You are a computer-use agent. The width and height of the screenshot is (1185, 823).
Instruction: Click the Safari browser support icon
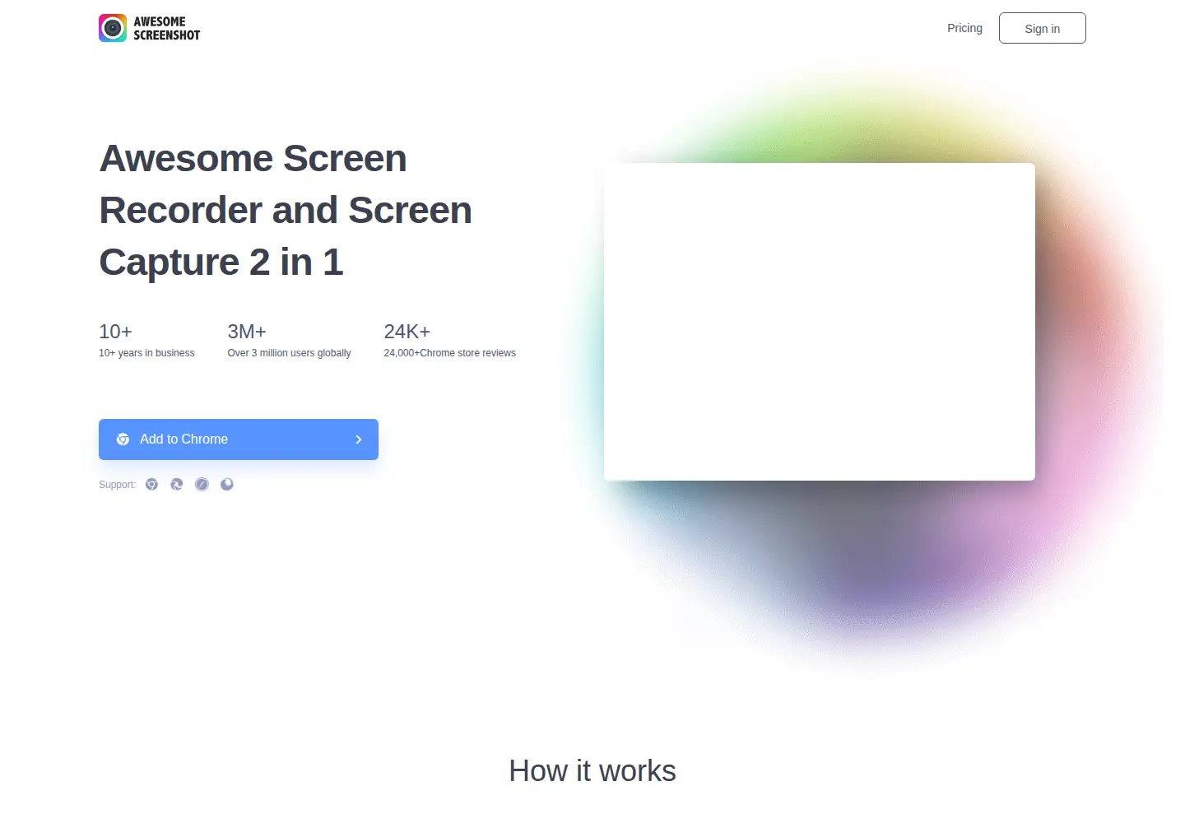(x=202, y=484)
